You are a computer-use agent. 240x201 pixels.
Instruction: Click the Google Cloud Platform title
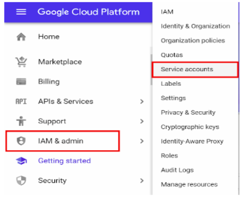tap(89, 12)
